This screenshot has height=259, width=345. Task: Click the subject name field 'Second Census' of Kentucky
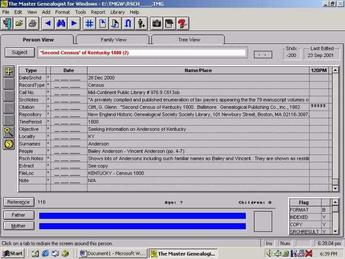(142, 53)
